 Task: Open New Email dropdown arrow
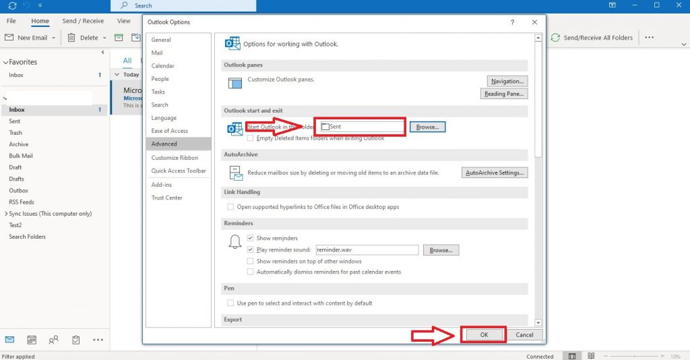(x=54, y=38)
